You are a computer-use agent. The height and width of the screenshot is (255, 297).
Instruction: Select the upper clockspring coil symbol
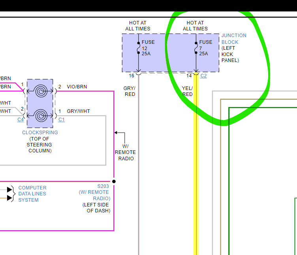[x=40, y=92]
